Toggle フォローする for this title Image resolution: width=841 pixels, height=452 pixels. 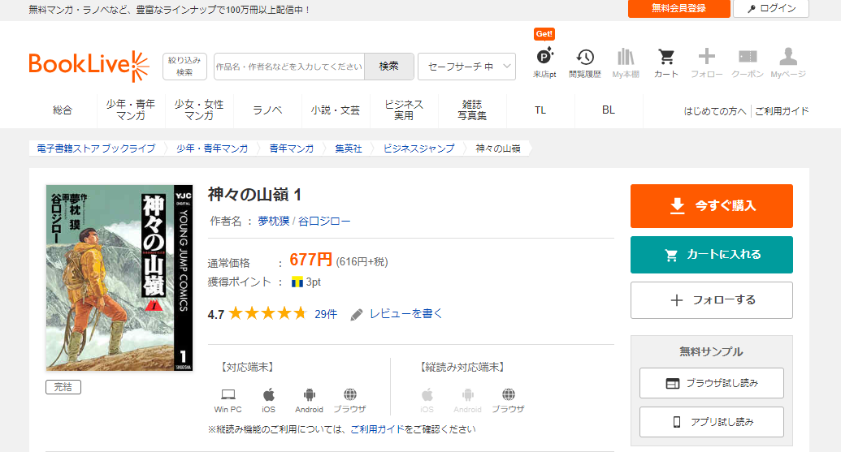click(711, 300)
